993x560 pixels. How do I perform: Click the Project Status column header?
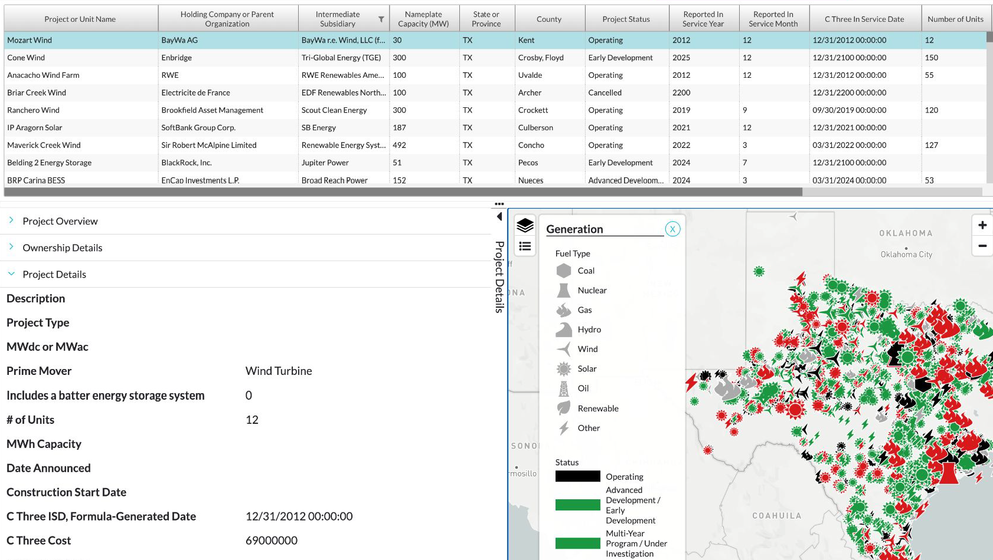pos(626,19)
